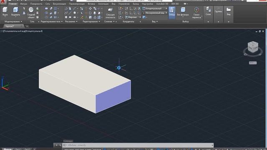The image size is (267, 150).
Task: Click the Union solid editing icon
Action: coord(46,8)
